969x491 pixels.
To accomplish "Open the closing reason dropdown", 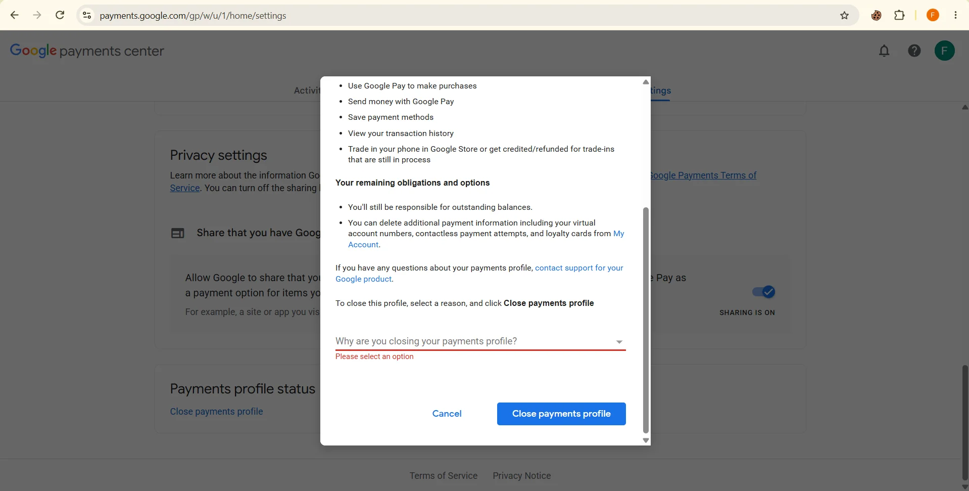I will tap(480, 341).
